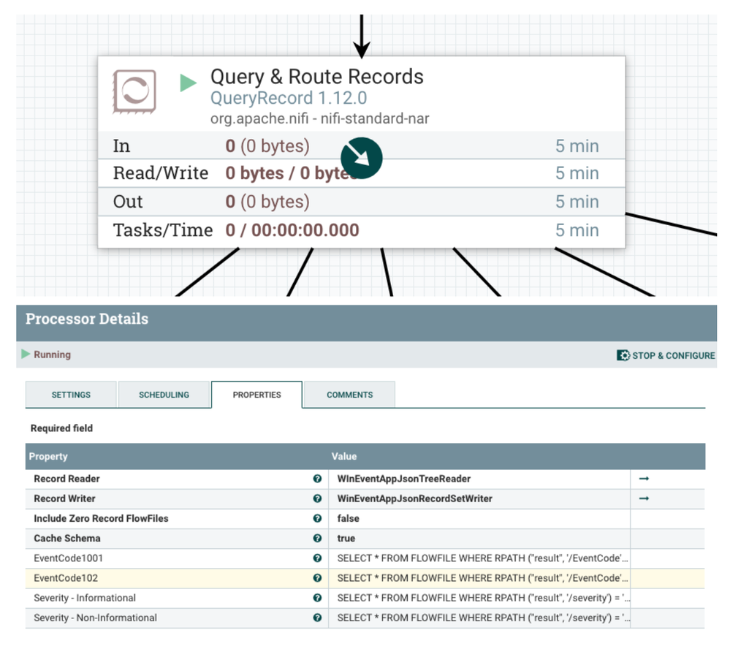
Task: Select the PROPERTIES tab
Action: coord(256,395)
